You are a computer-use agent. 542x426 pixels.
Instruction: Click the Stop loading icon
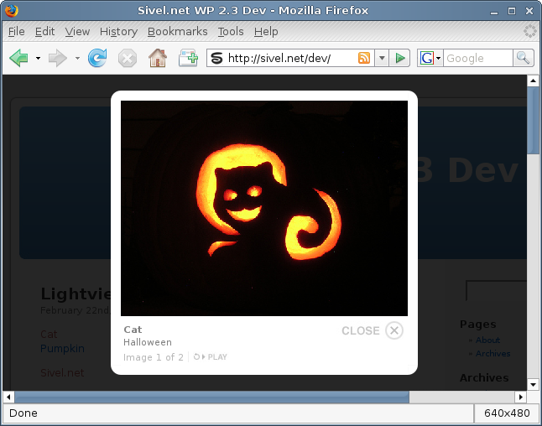127,58
